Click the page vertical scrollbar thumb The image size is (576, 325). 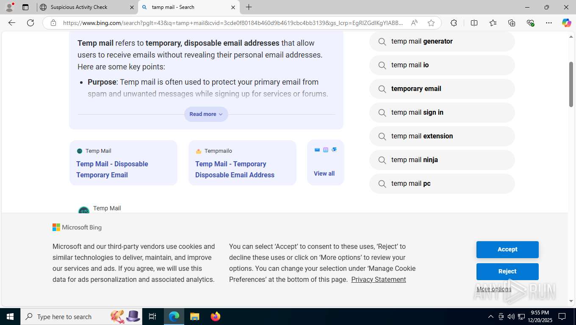[x=571, y=84]
